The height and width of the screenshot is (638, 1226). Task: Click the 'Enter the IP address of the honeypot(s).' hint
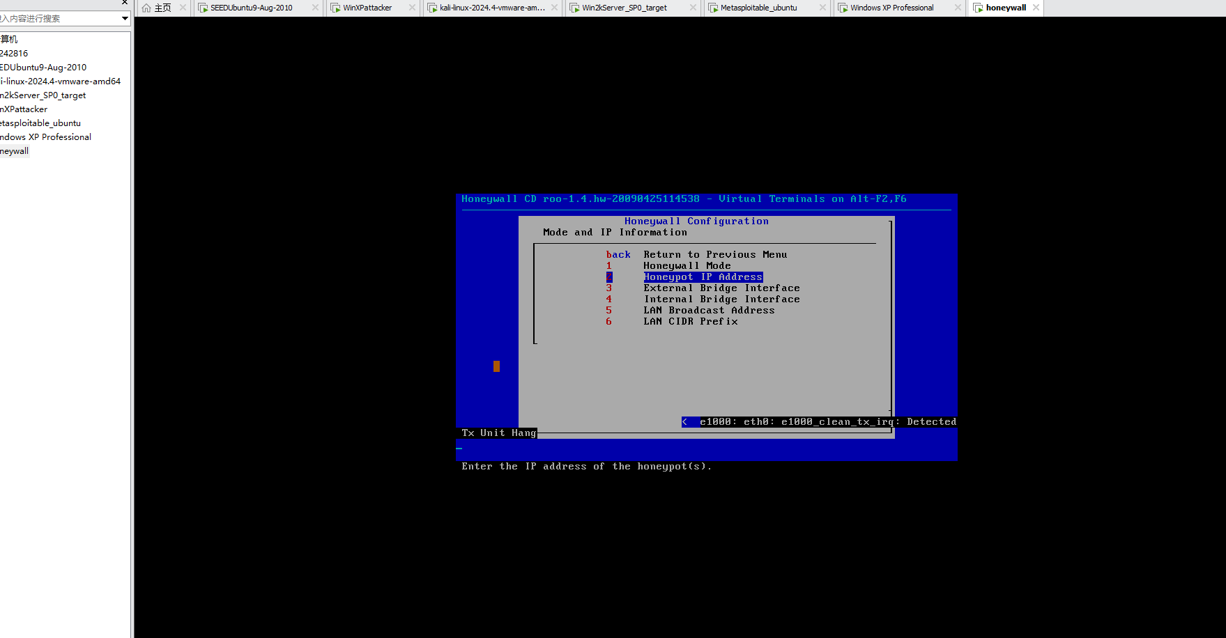[587, 467]
